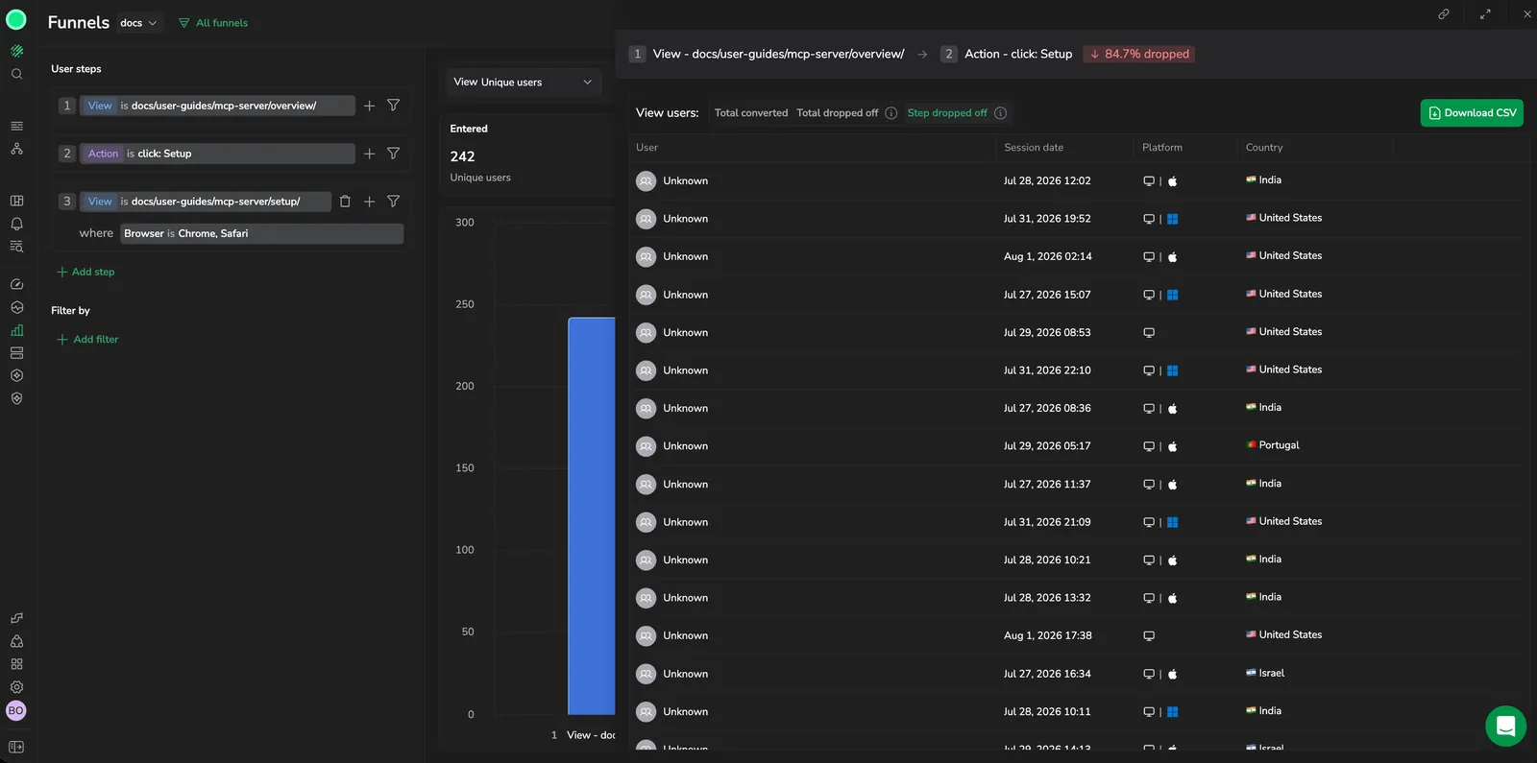Open the View Unique users dropdown
This screenshot has height=763, width=1537.
[x=523, y=83]
